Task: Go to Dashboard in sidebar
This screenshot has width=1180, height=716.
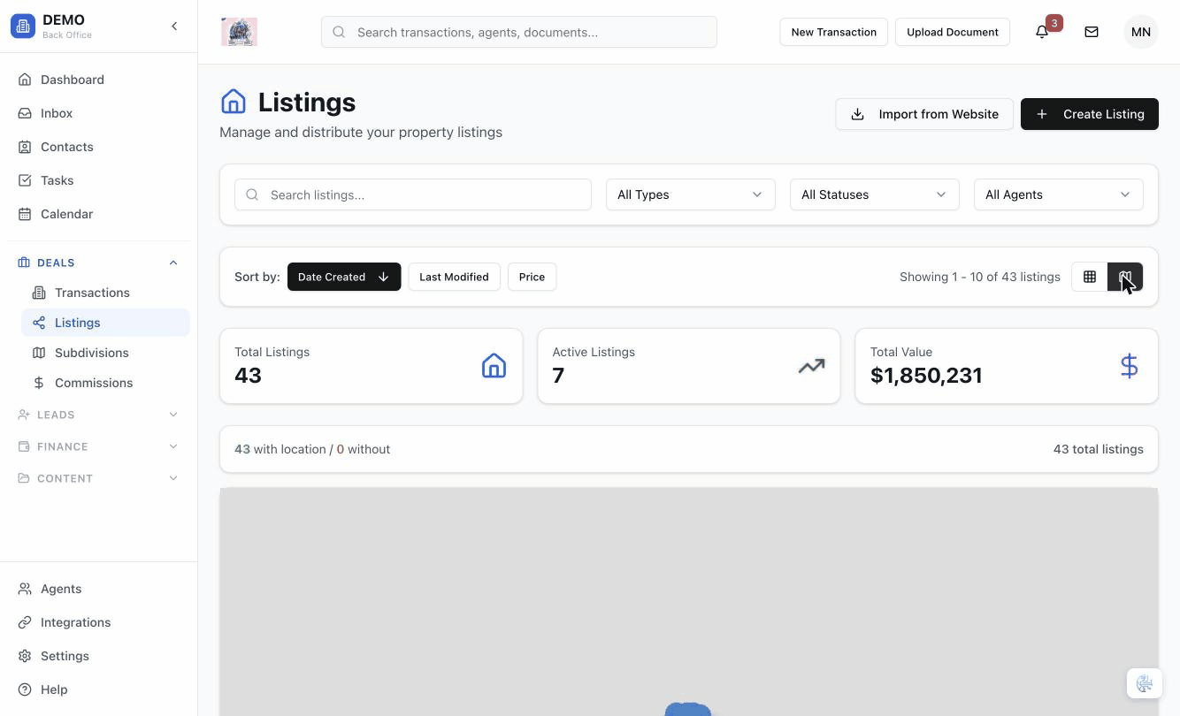Action: tap(99, 80)
